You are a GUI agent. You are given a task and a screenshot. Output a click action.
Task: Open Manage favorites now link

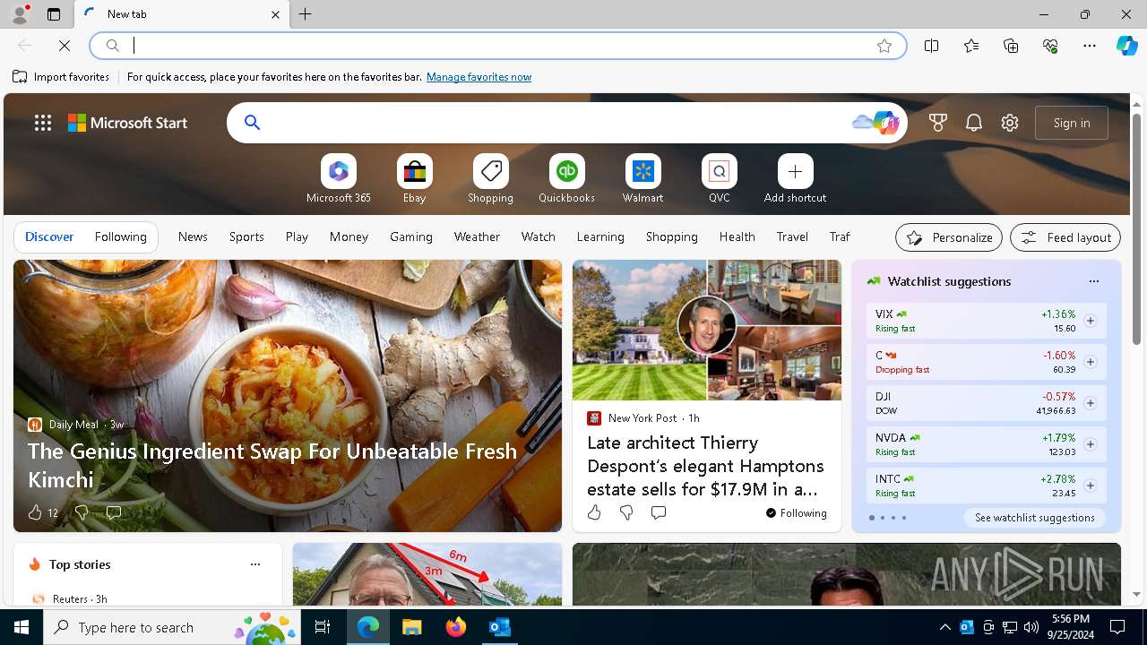[x=479, y=77]
